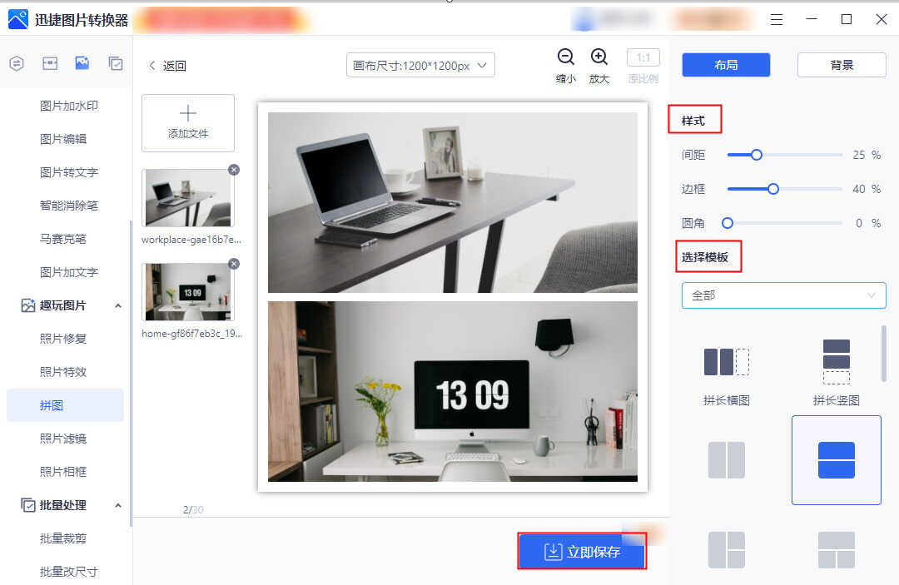Switch to the 背景 tab
Image resolution: width=899 pixels, height=585 pixels.
[x=842, y=65]
